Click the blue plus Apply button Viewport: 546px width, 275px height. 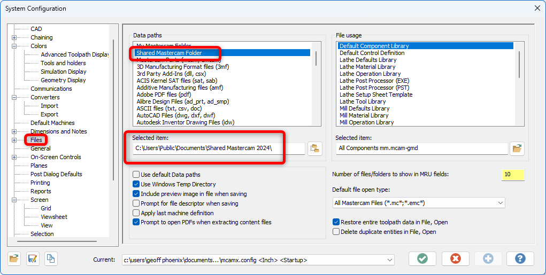point(488,259)
